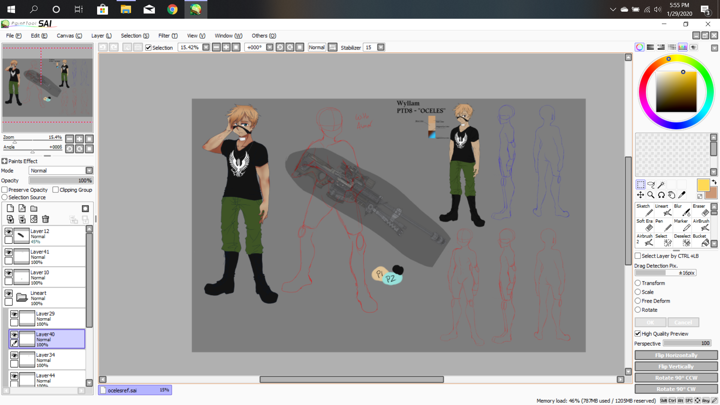The height and width of the screenshot is (405, 720).
Task: Toggle the color wheel panel icon
Action: click(640, 47)
